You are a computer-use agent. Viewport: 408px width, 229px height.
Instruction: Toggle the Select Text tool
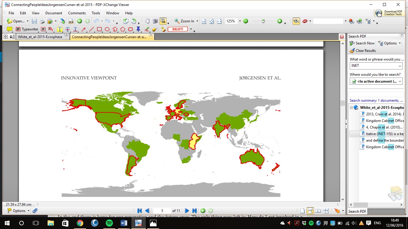163,21
